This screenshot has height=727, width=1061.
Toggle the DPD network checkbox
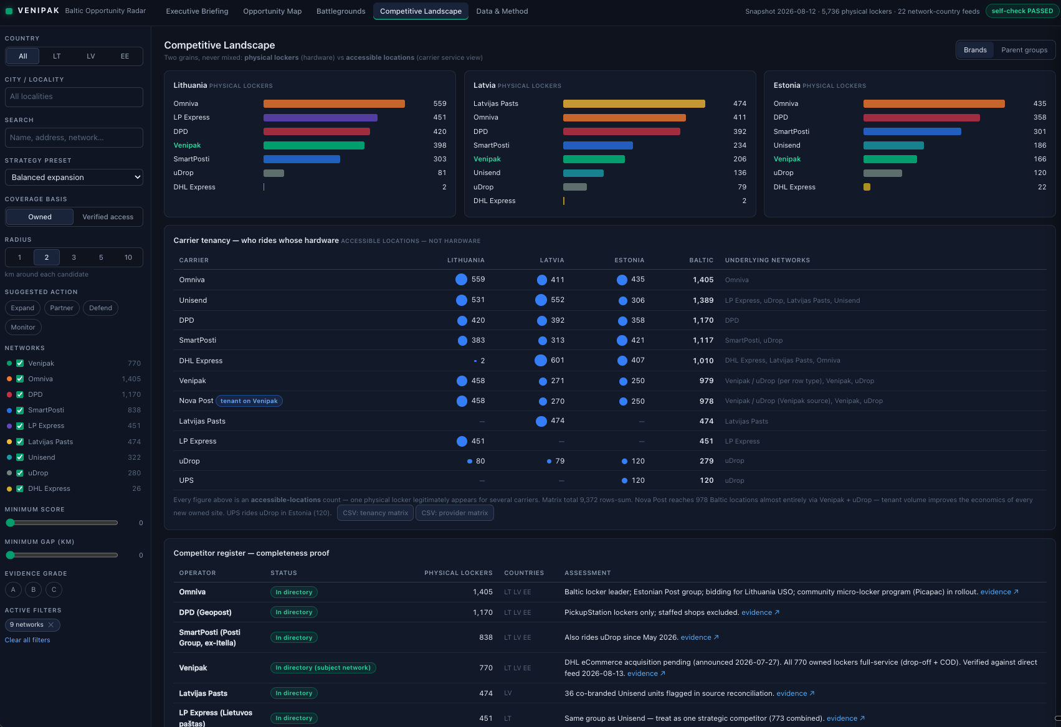[20, 394]
